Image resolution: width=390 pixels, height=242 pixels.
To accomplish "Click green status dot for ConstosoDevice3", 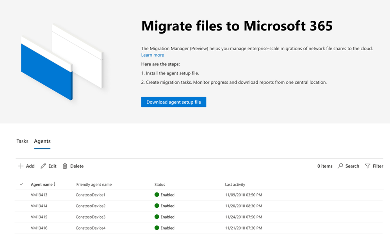I will (x=157, y=217).
